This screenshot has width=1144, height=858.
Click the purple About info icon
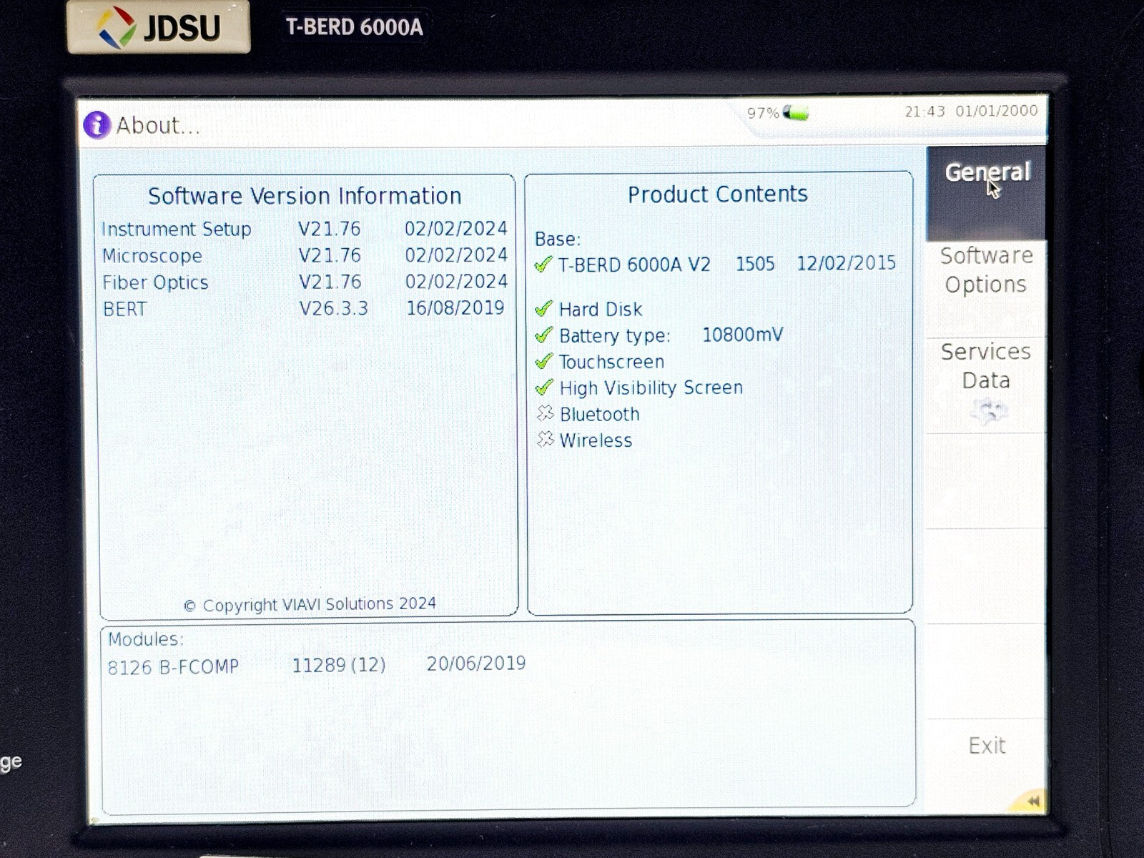[x=97, y=125]
